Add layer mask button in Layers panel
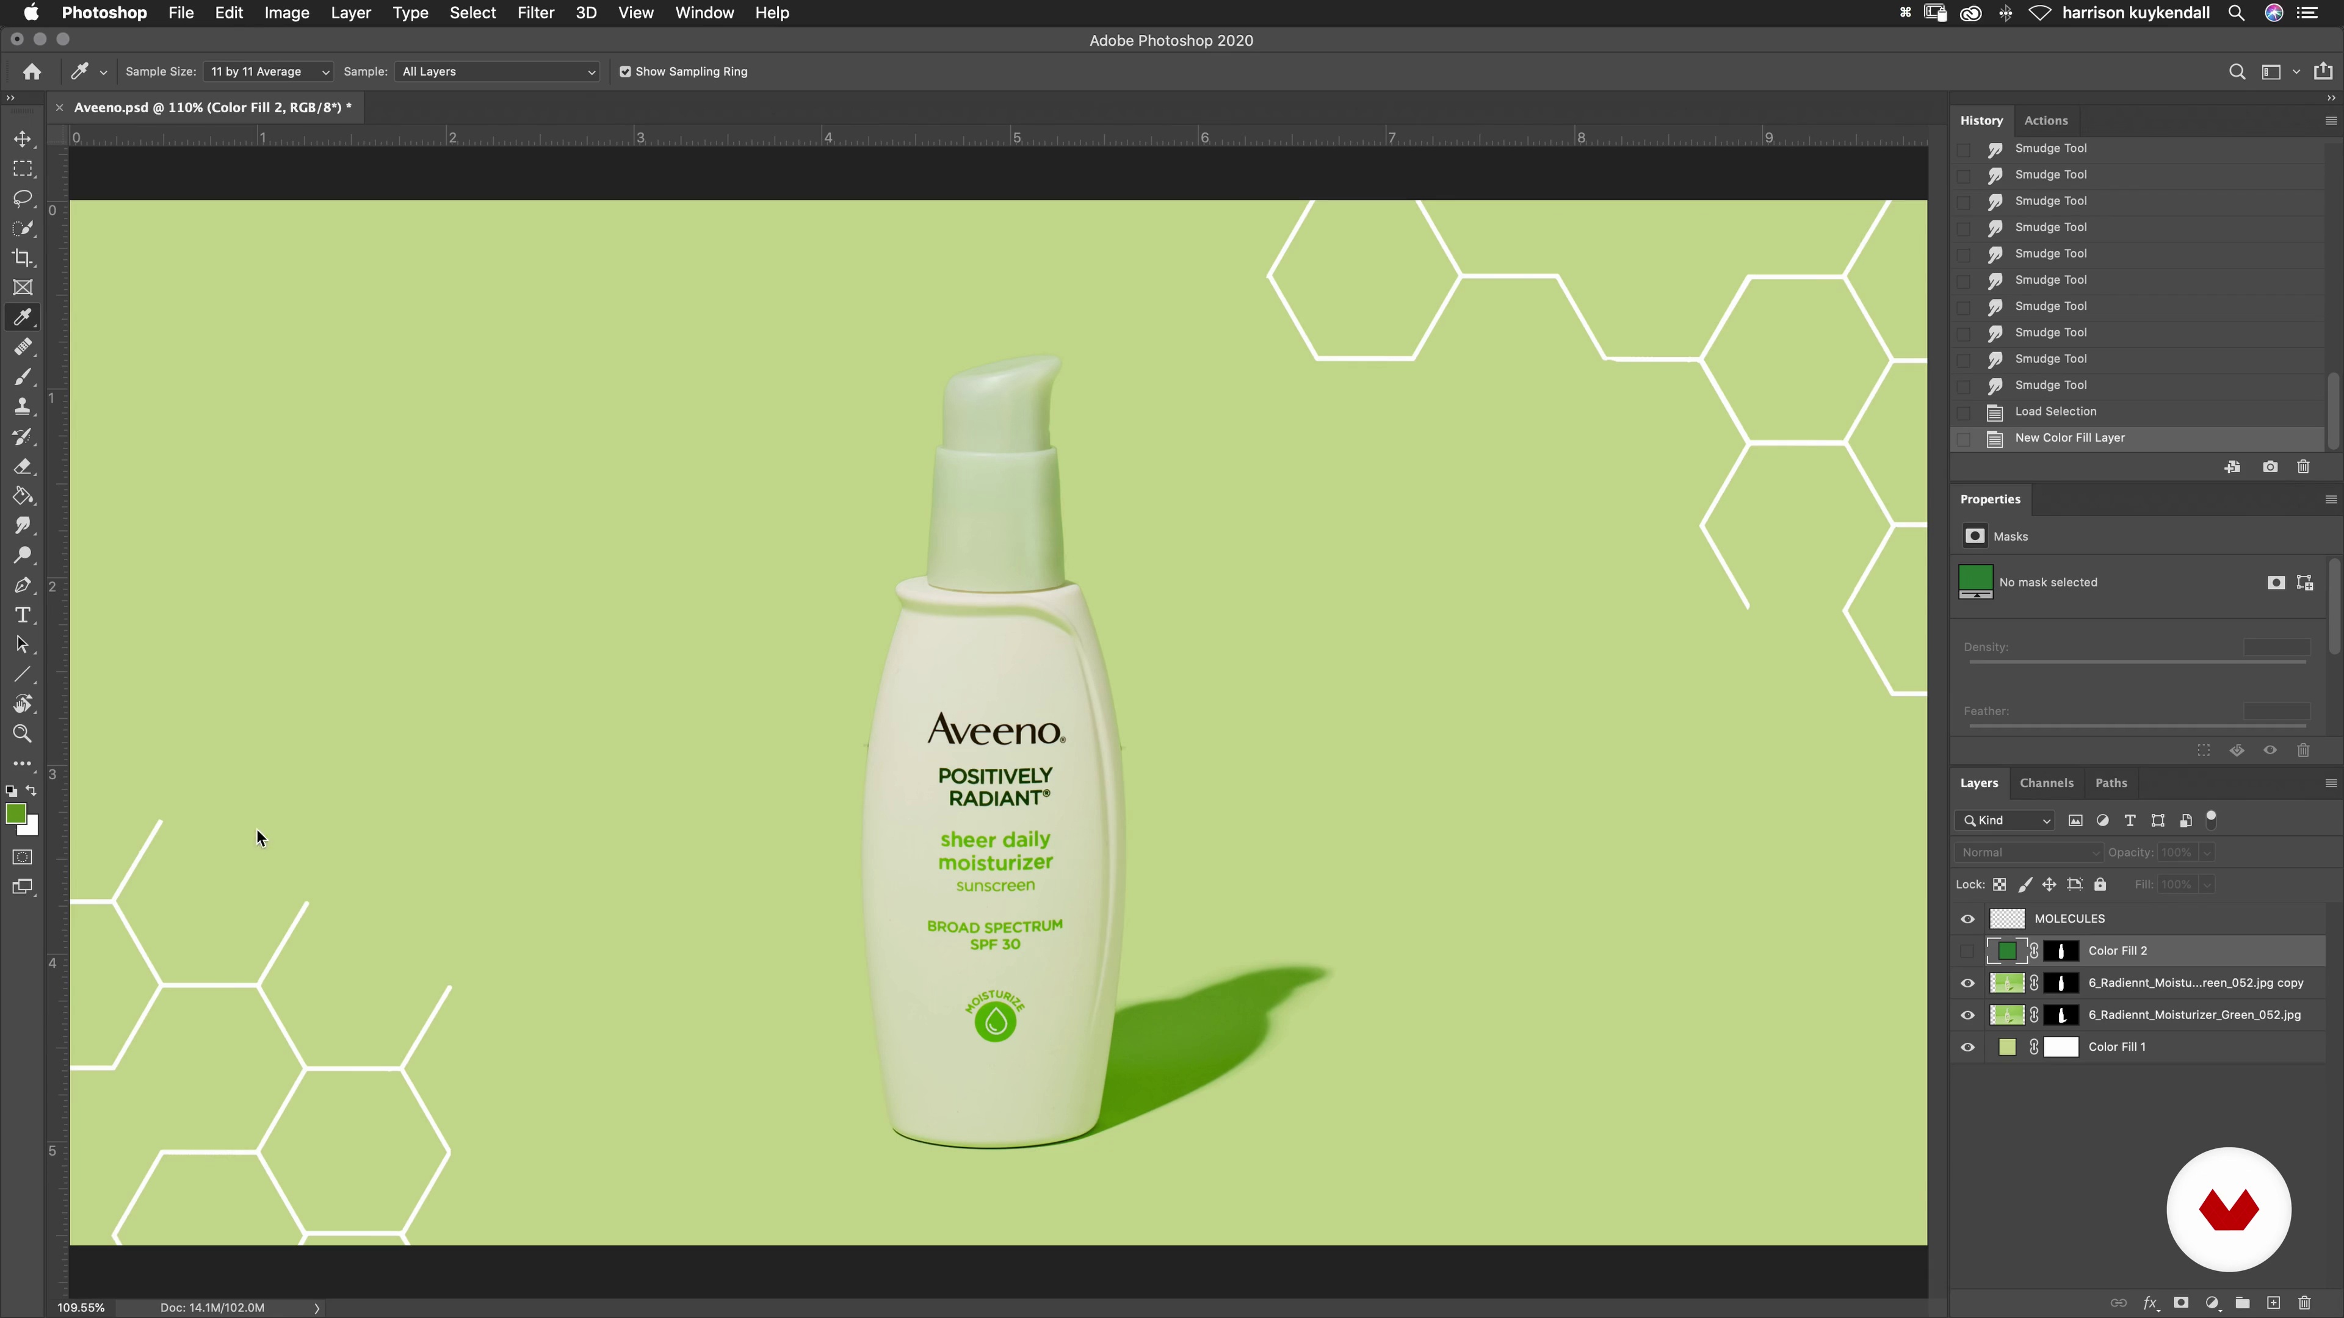 2181,1303
